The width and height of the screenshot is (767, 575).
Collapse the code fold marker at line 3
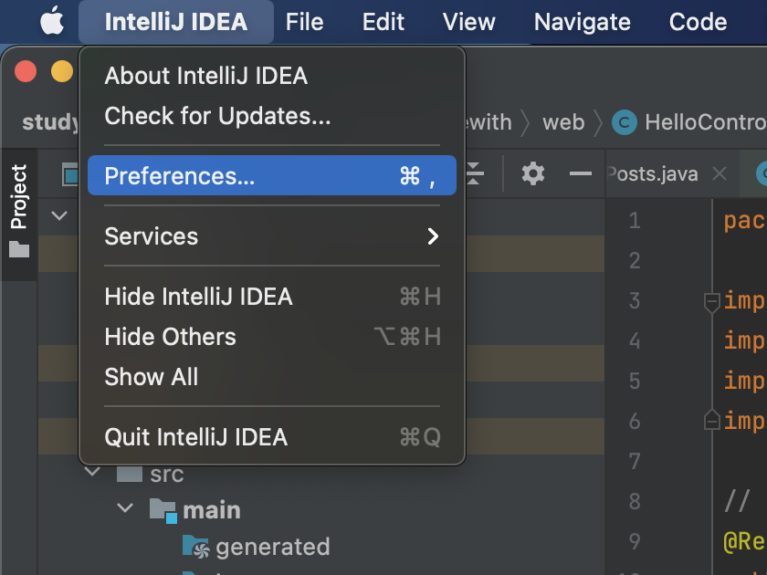pos(711,301)
